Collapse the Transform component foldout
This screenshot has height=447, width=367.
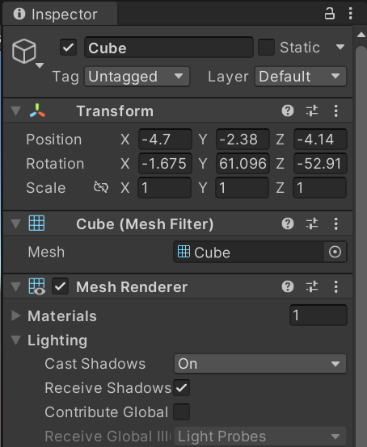click(x=16, y=111)
